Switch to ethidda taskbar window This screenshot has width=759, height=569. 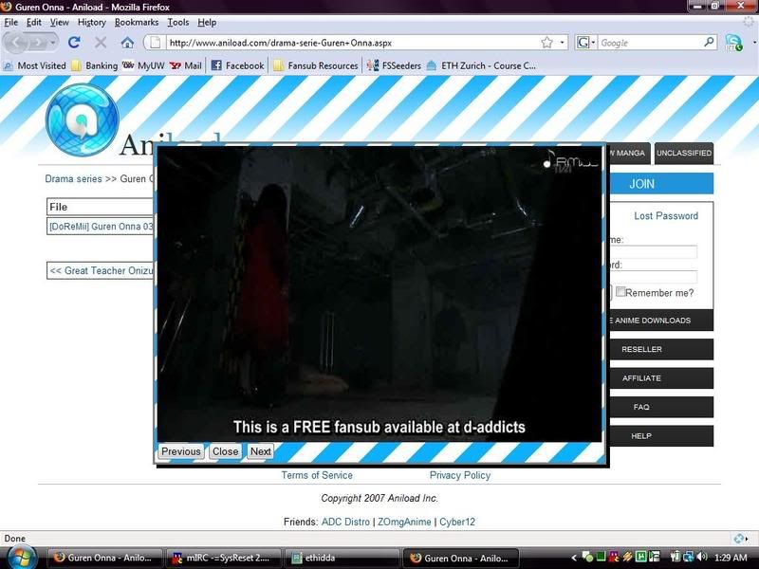coord(343,558)
